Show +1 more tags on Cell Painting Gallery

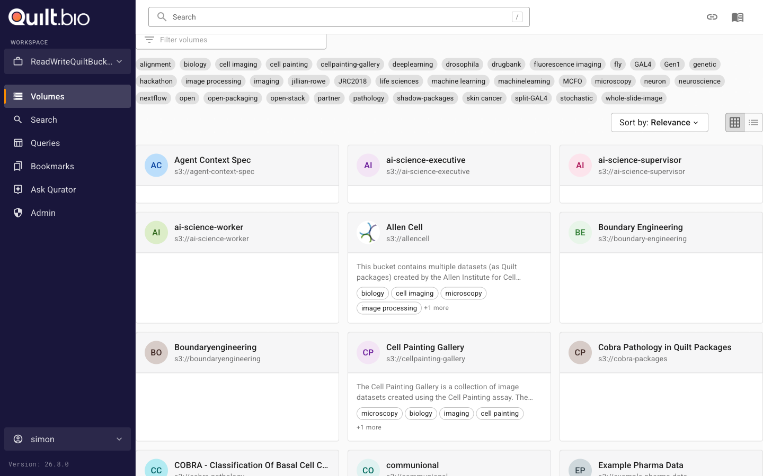click(369, 427)
